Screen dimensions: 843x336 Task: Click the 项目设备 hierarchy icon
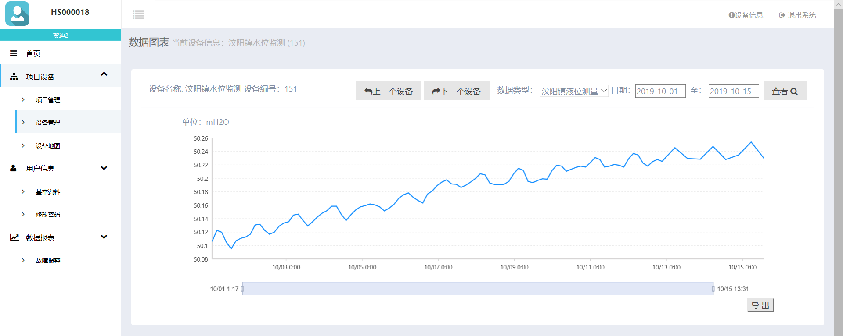[x=14, y=77]
